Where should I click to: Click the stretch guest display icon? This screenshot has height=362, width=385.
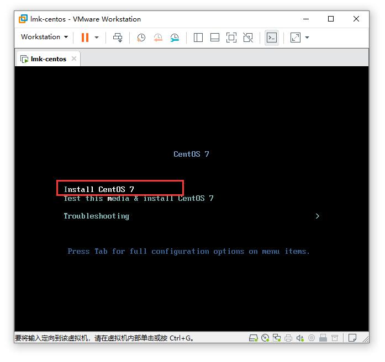(x=295, y=38)
